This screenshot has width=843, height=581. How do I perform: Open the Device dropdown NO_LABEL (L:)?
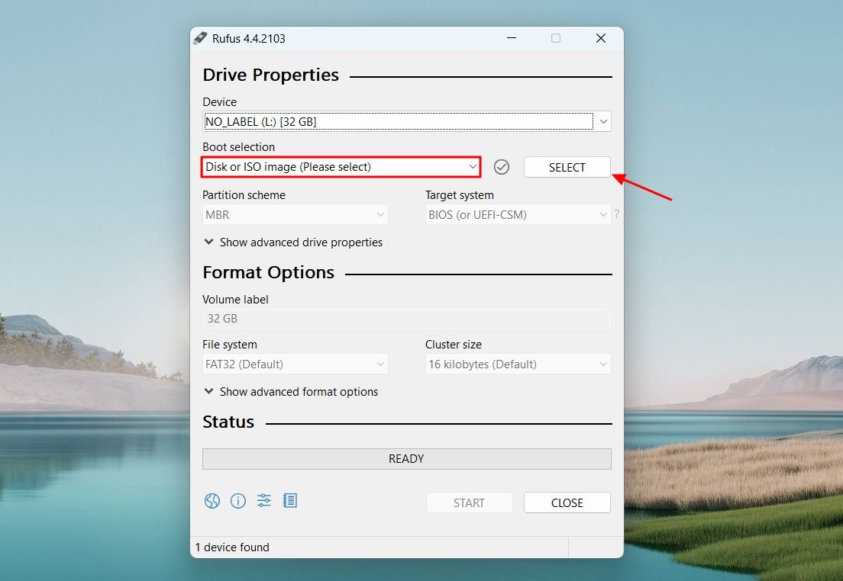407,121
